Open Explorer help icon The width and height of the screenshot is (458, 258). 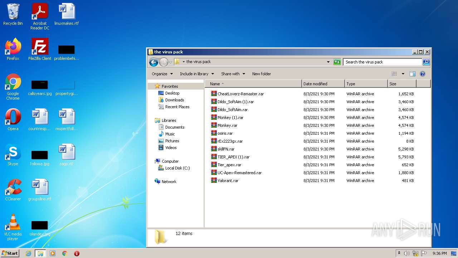422,74
